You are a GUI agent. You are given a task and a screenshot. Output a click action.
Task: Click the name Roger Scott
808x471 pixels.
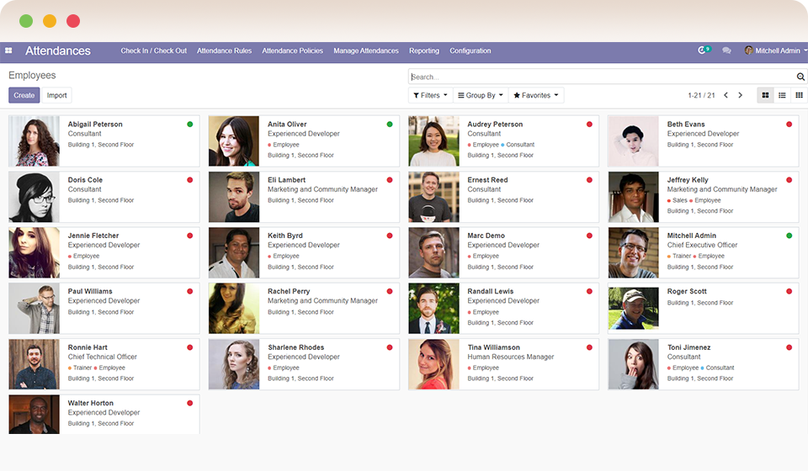point(687,291)
